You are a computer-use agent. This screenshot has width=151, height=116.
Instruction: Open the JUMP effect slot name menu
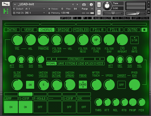click(11, 98)
